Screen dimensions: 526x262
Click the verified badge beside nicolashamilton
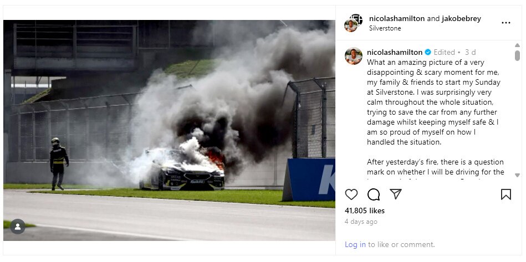(428, 52)
